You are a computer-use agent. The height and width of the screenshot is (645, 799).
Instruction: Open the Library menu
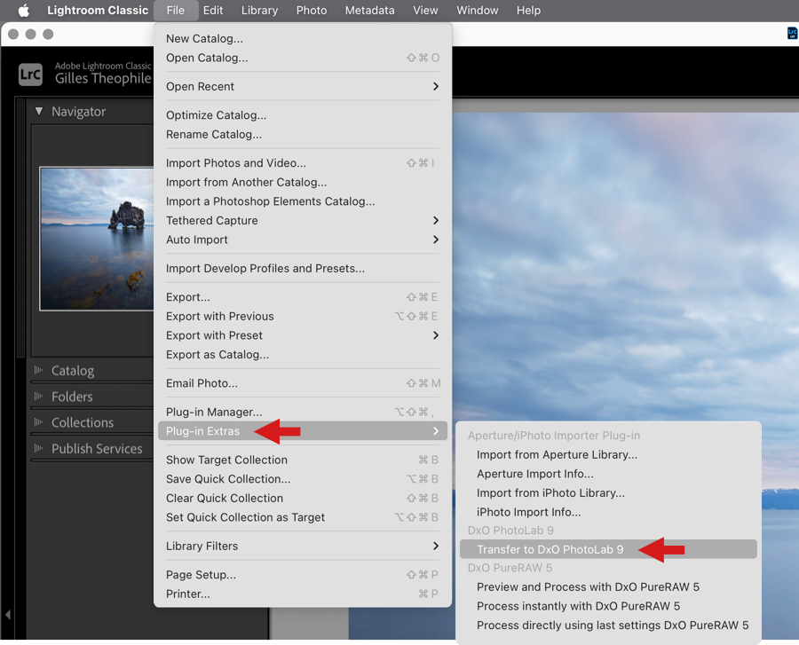coord(259,10)
